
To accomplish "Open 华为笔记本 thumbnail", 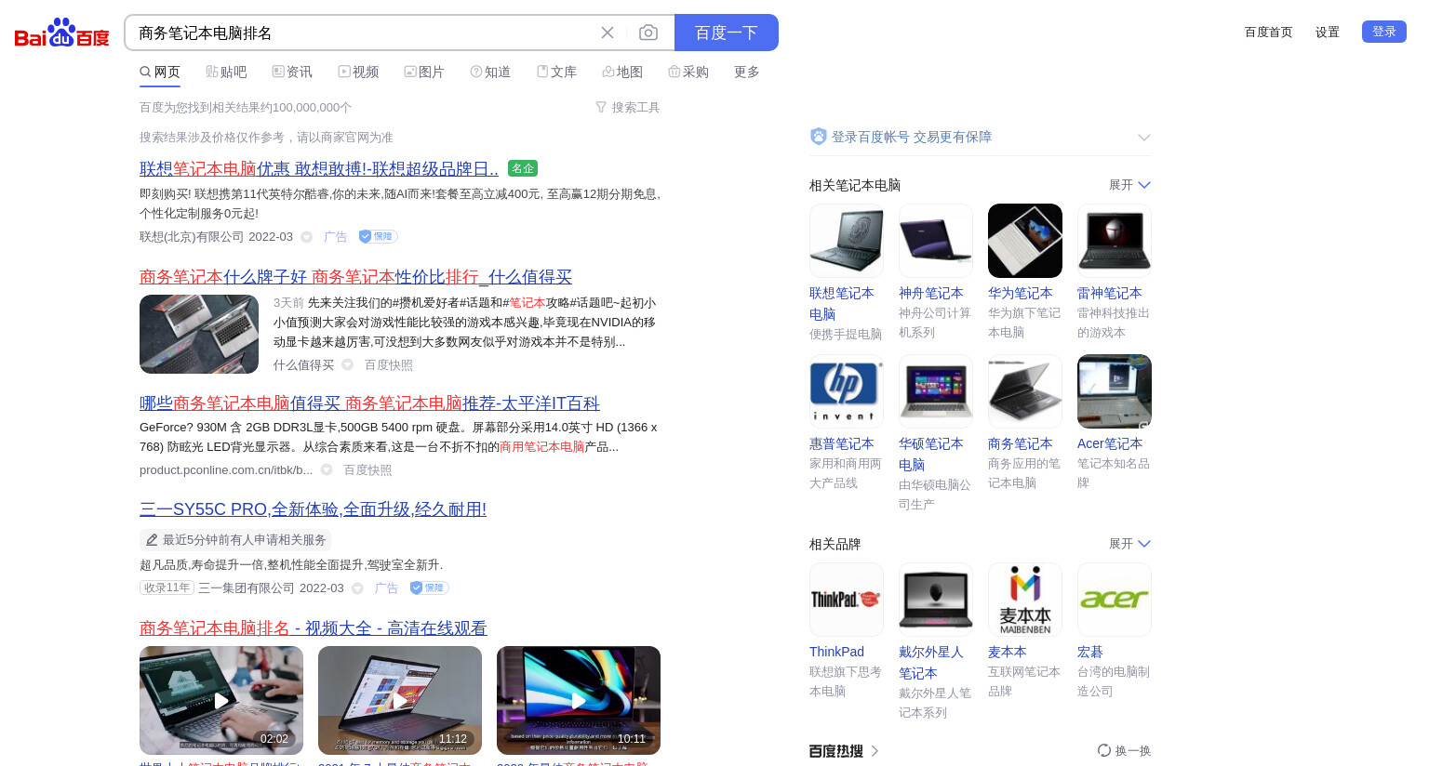I will pyautogui.click(x=1025, y=241).
